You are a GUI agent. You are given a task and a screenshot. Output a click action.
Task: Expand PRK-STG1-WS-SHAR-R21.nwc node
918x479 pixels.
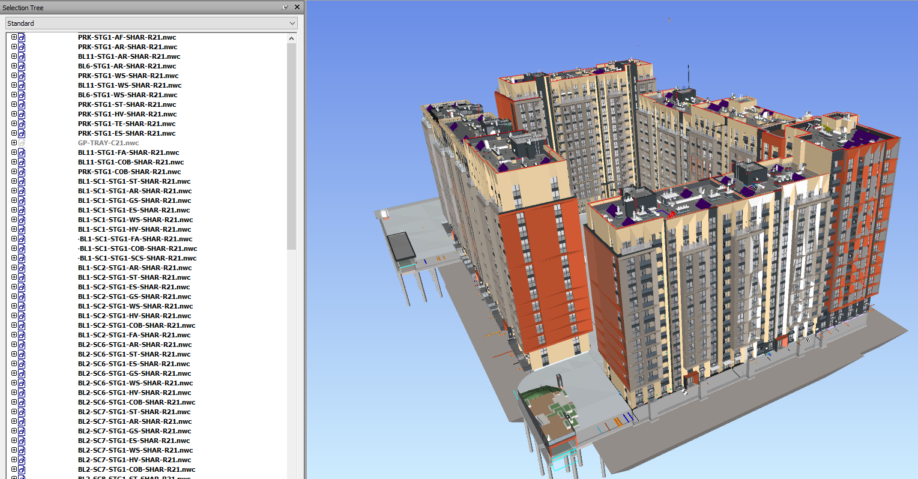[14, 76]
